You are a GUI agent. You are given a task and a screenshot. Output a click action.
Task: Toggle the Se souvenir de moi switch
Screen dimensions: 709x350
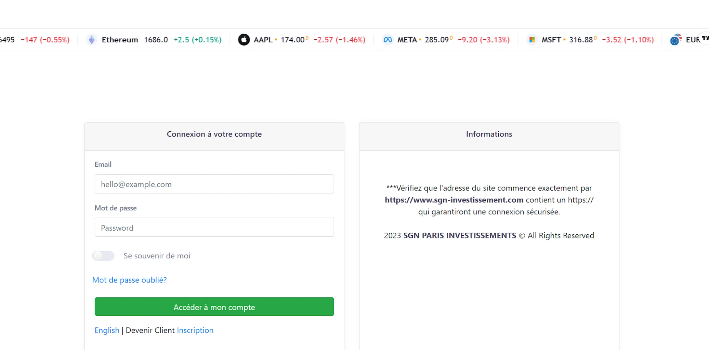(x=103, y=256)
